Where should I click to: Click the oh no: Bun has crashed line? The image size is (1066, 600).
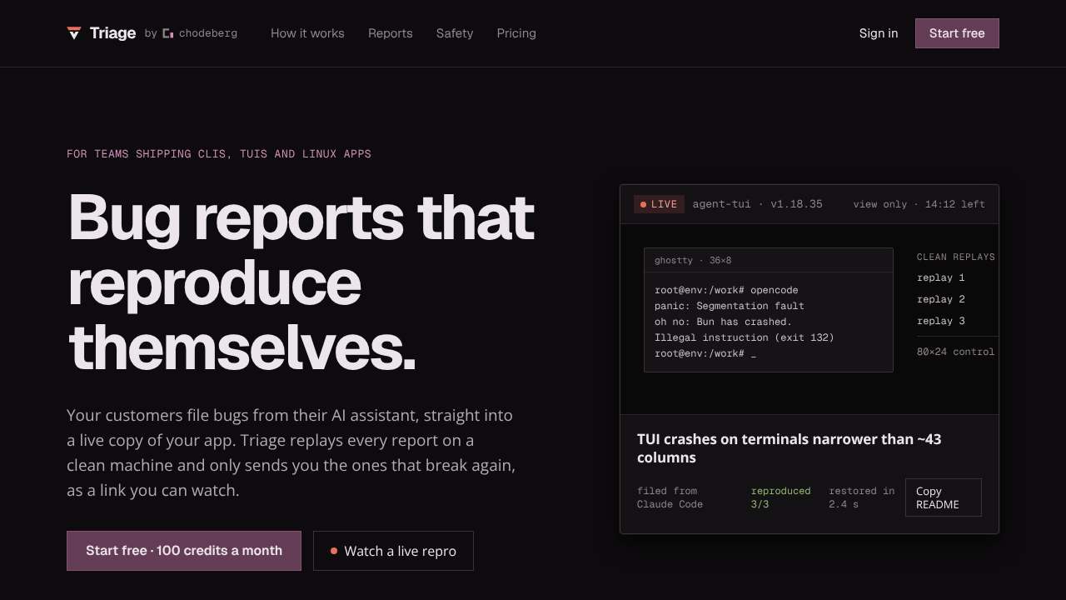coord(723,322)
